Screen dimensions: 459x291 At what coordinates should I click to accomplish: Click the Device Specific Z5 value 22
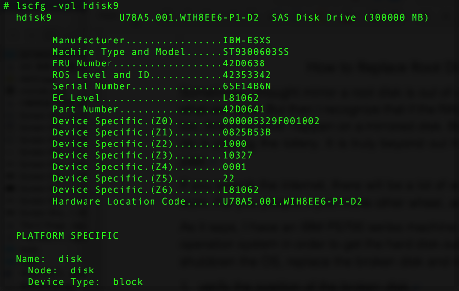(229, 178)
